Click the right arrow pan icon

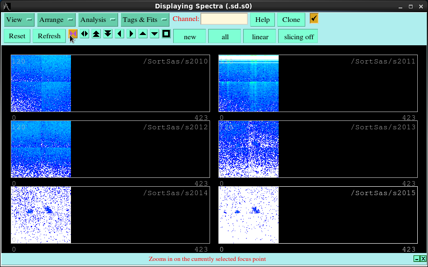[131, 34]
